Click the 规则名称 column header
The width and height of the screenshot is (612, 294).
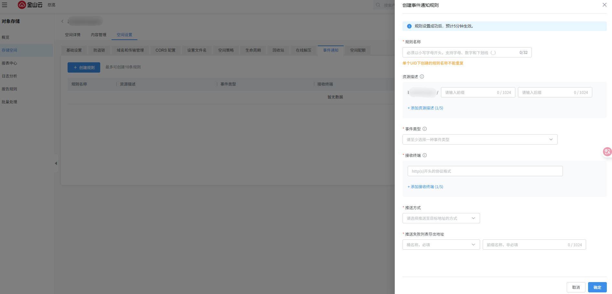(79, 84)
